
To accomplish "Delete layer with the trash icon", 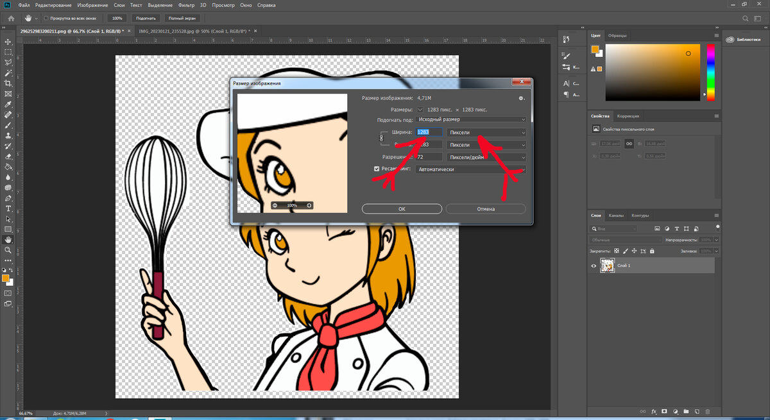I will point(707,411).
